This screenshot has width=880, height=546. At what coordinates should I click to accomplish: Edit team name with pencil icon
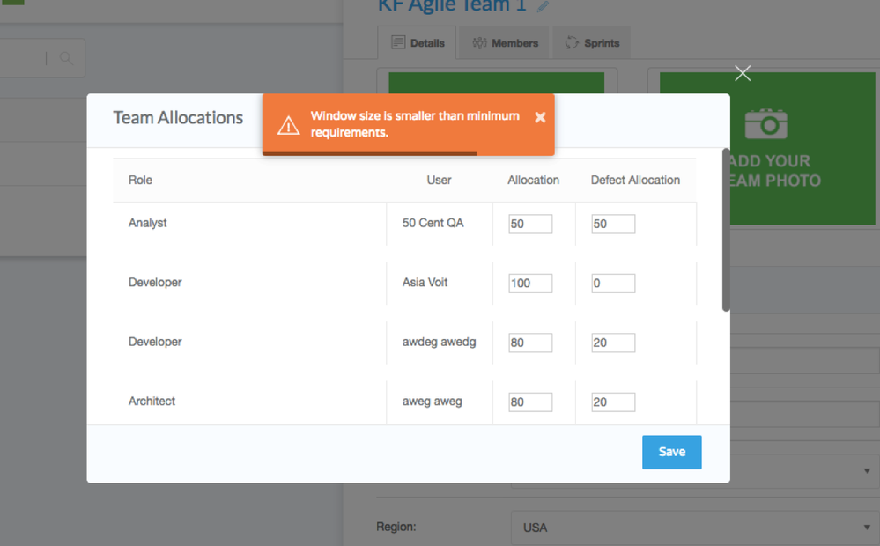543,7
